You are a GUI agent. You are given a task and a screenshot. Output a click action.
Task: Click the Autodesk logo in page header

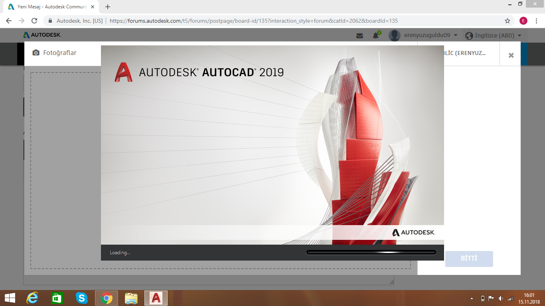tap(42, 35)
